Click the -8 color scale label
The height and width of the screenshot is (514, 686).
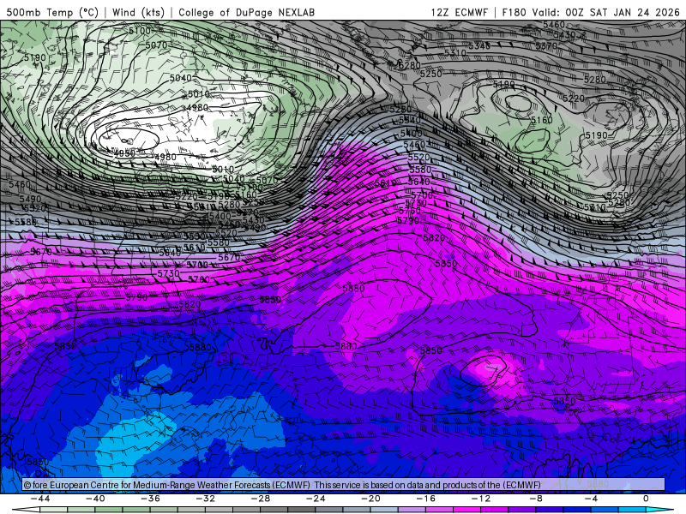point(536,499)
